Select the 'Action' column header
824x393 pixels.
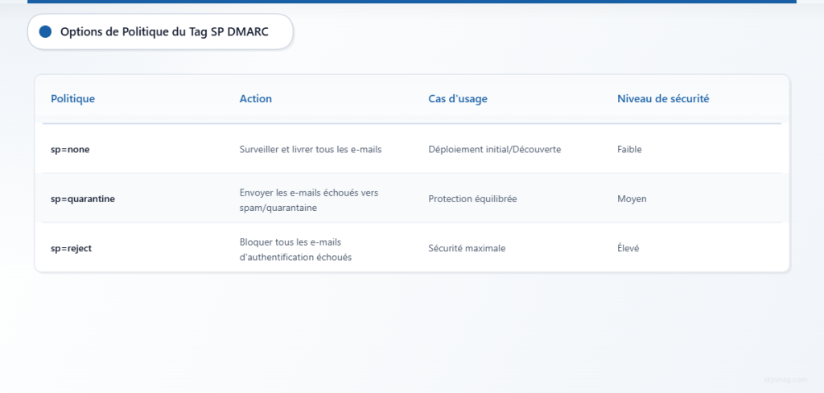[255, 98]
